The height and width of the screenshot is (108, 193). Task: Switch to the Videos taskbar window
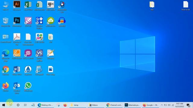pos(96,105)
